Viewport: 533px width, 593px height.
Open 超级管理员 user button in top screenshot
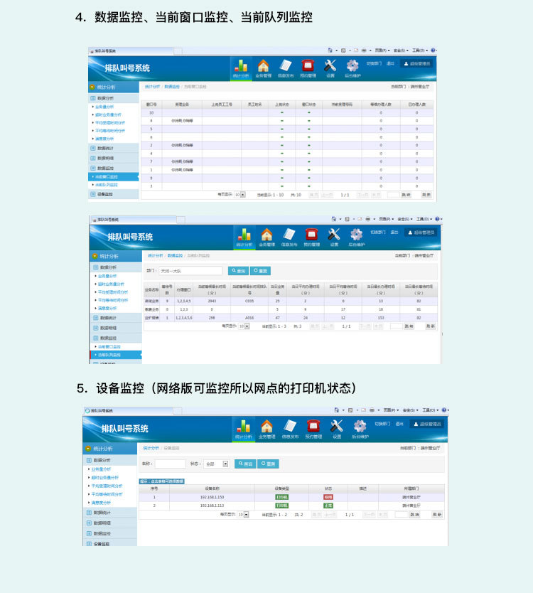[417, 63]
